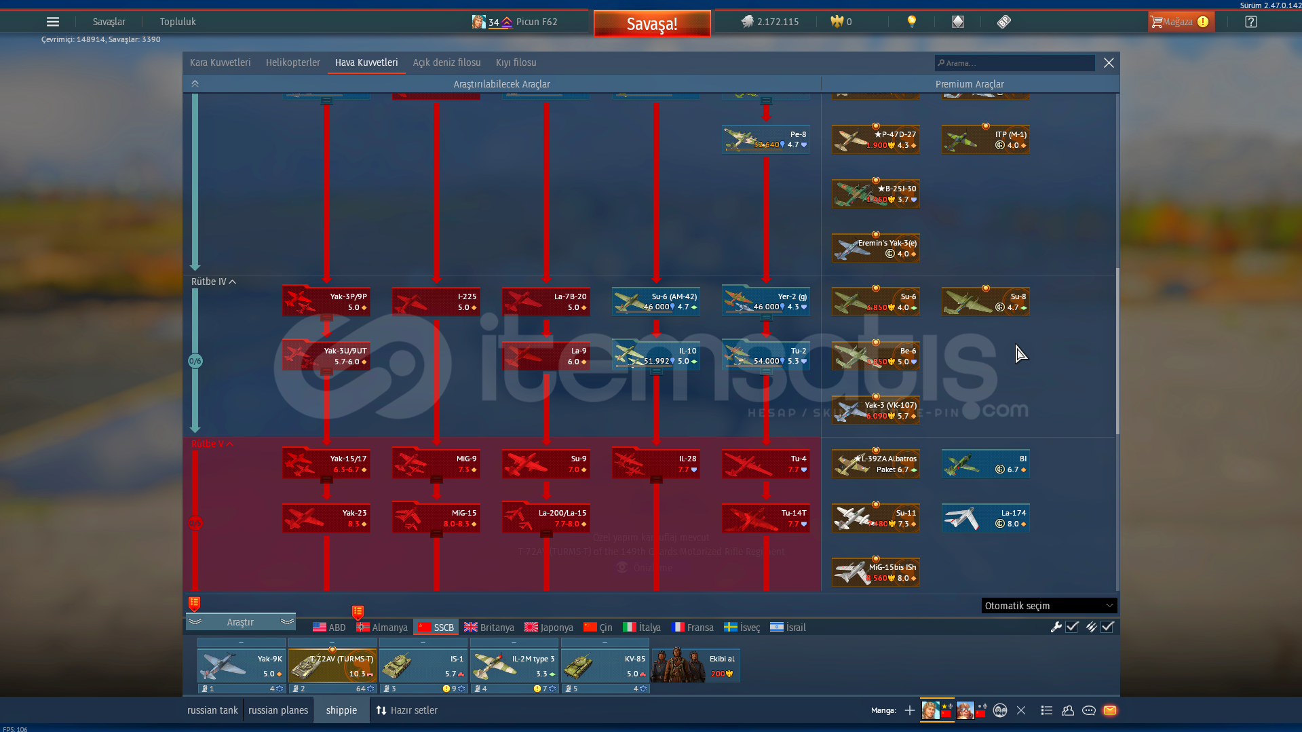Open the Otomatik seçim dropdown
This screenshot has width=1302, height=732.
click(x=1049, y=605)
